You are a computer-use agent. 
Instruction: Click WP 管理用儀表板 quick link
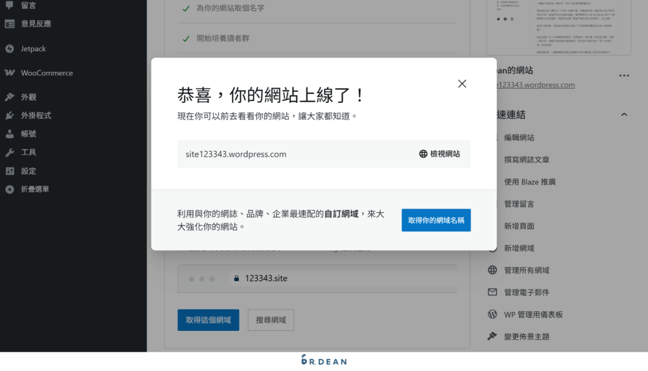pos(533,315)
